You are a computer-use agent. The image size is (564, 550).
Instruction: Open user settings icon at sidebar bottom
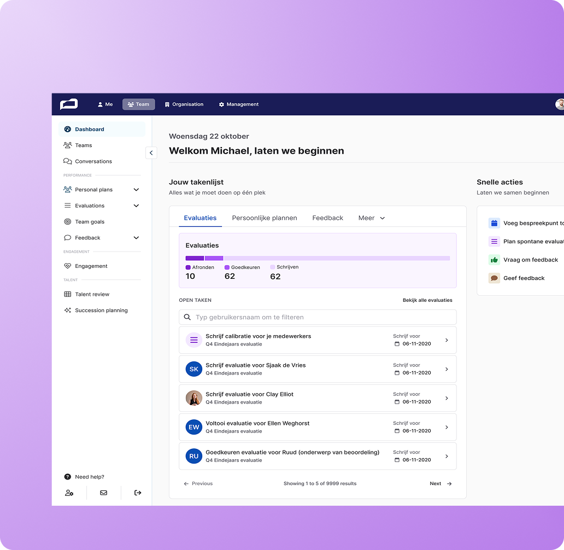pos(69,493)
